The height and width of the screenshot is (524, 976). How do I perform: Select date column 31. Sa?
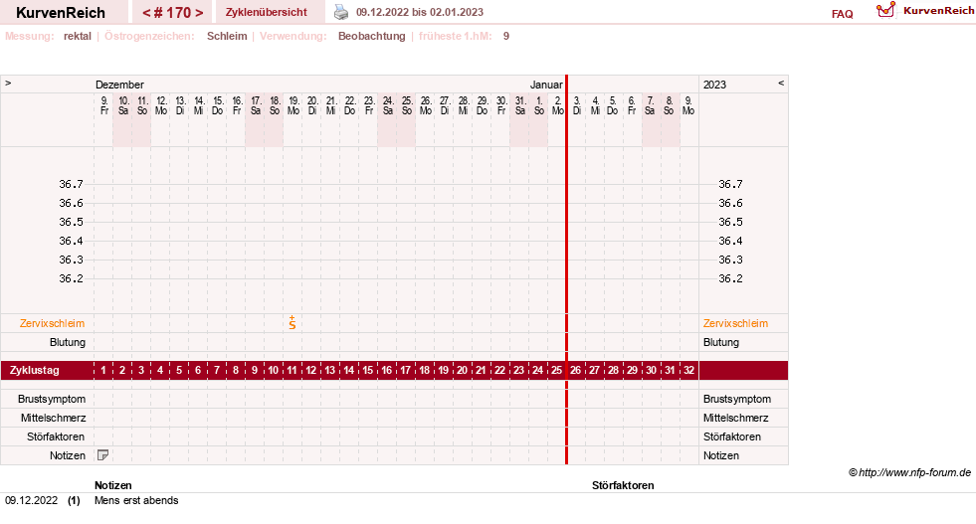pos(520,105)
